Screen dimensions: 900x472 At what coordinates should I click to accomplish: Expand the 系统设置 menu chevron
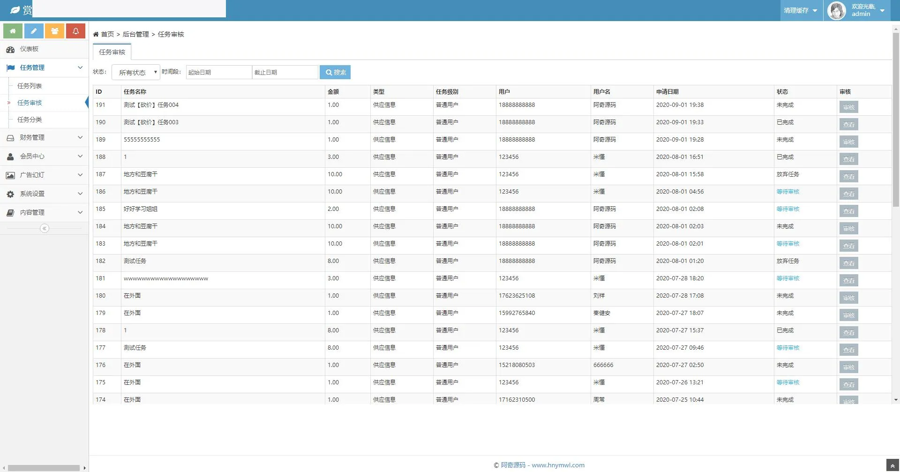[x=80, y=194]
